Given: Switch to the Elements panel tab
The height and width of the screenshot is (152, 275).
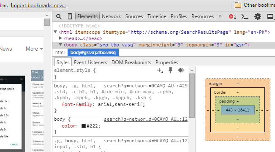Looking at the screenshot, I should (x=87, y=16).
